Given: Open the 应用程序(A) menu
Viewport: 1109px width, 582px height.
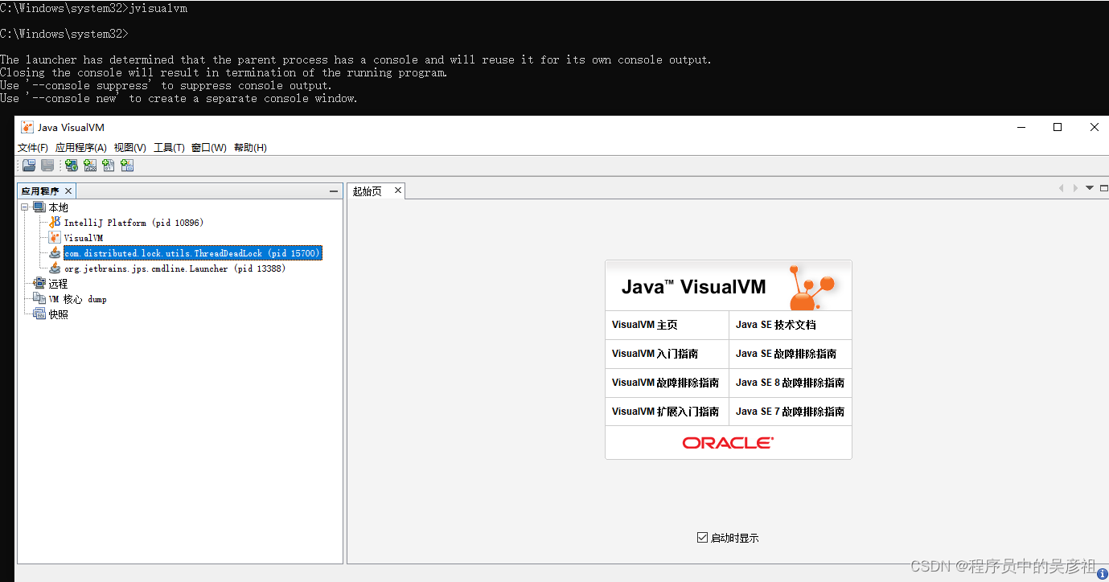Looking at the screenshot, I should pyautogui.click(x=80, y=147).
